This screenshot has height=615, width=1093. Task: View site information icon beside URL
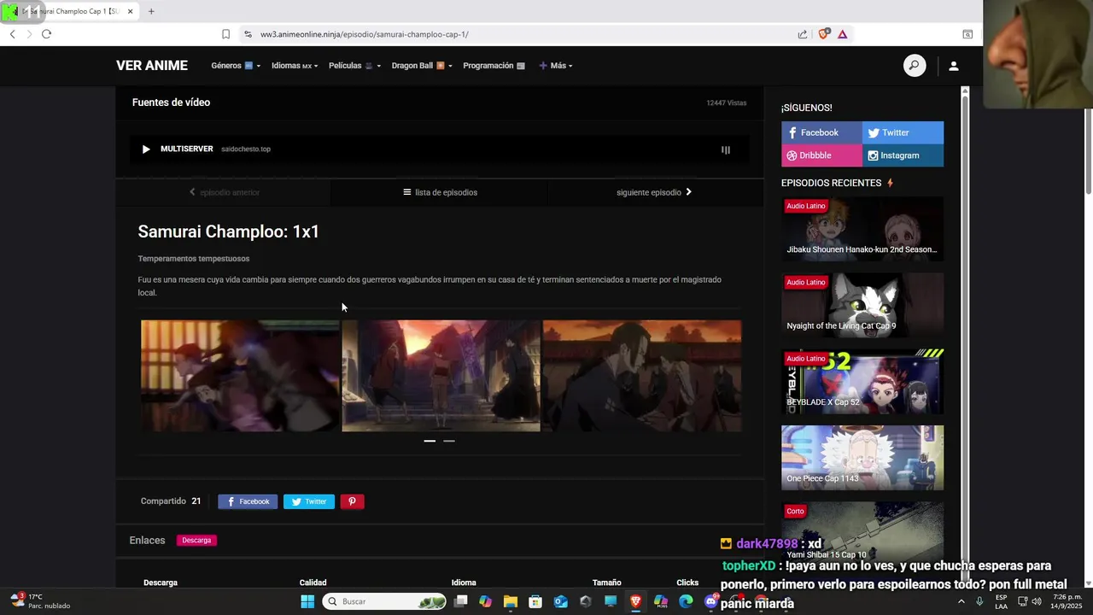coord(248,34)
